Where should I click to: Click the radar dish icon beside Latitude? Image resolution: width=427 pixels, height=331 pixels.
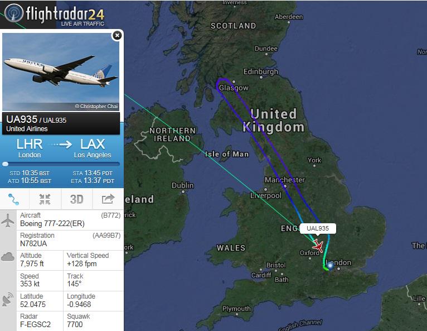(x=8, y=300)
